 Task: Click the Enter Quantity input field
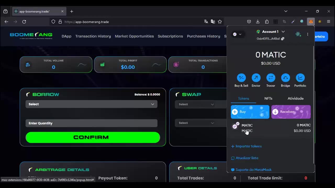tap(91, 123)
